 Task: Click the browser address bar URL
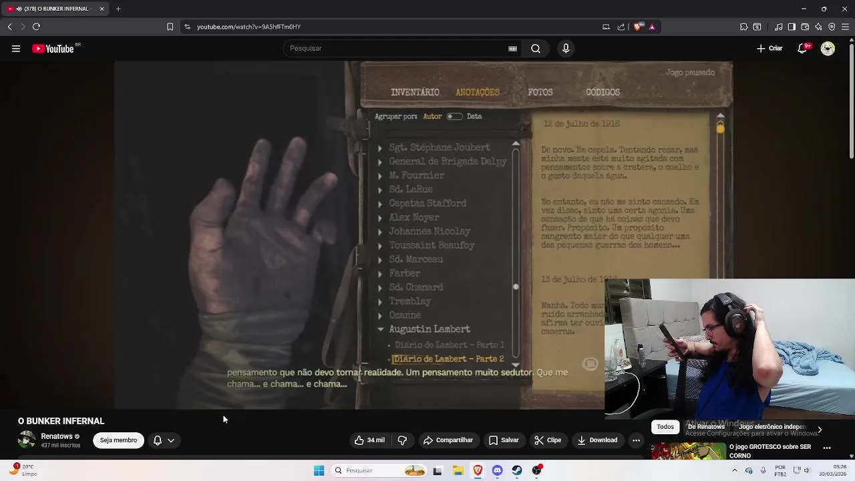click(248, 27)
